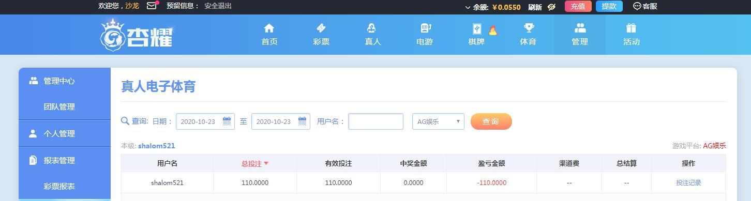Click the red AG娱乐 game platform label

714,146
